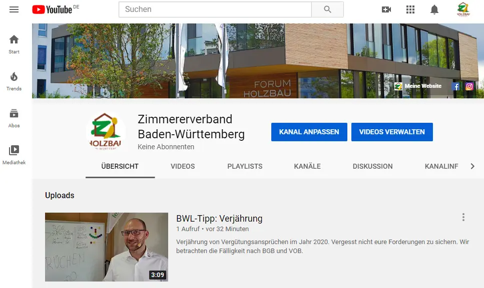Open the BWL-Tipp: Verjährung title link

[219, 219]
